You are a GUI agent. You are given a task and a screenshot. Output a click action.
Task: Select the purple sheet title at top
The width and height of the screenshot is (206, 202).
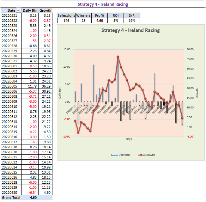[x=103, y=4]
